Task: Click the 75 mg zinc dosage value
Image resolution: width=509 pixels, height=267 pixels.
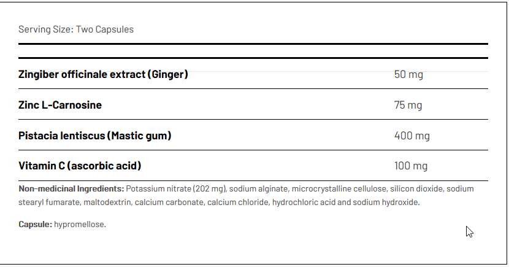Action: pos(408,105)
